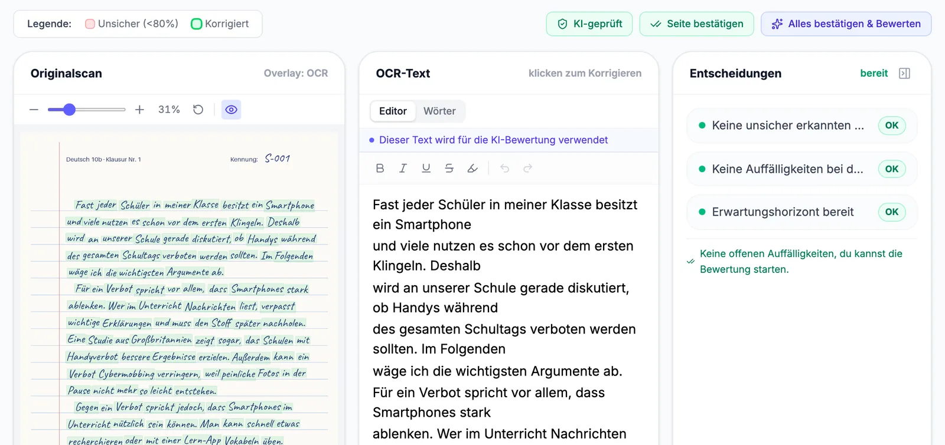Toggle OCR overlay eye icon

point(232,110)
